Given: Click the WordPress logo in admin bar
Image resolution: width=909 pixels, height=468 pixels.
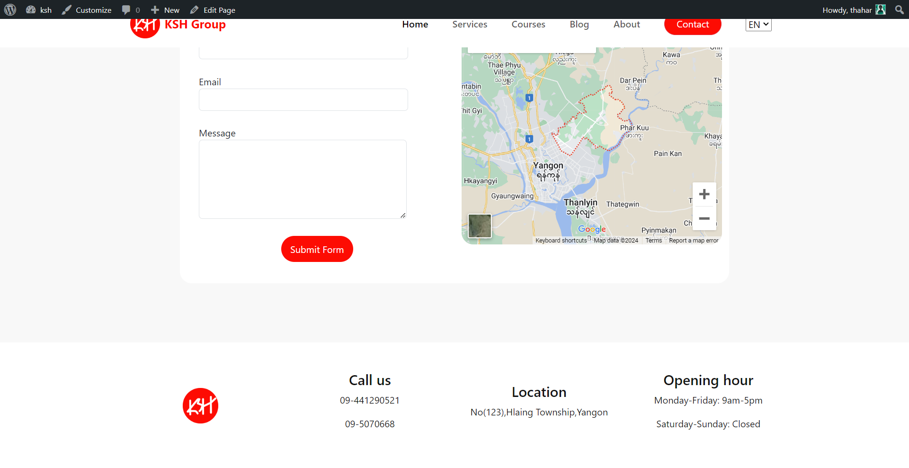Looking at the screenshot, I should click(10, 10).
